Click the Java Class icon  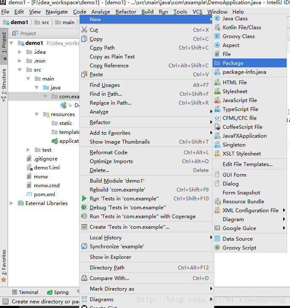pos(217,19)
